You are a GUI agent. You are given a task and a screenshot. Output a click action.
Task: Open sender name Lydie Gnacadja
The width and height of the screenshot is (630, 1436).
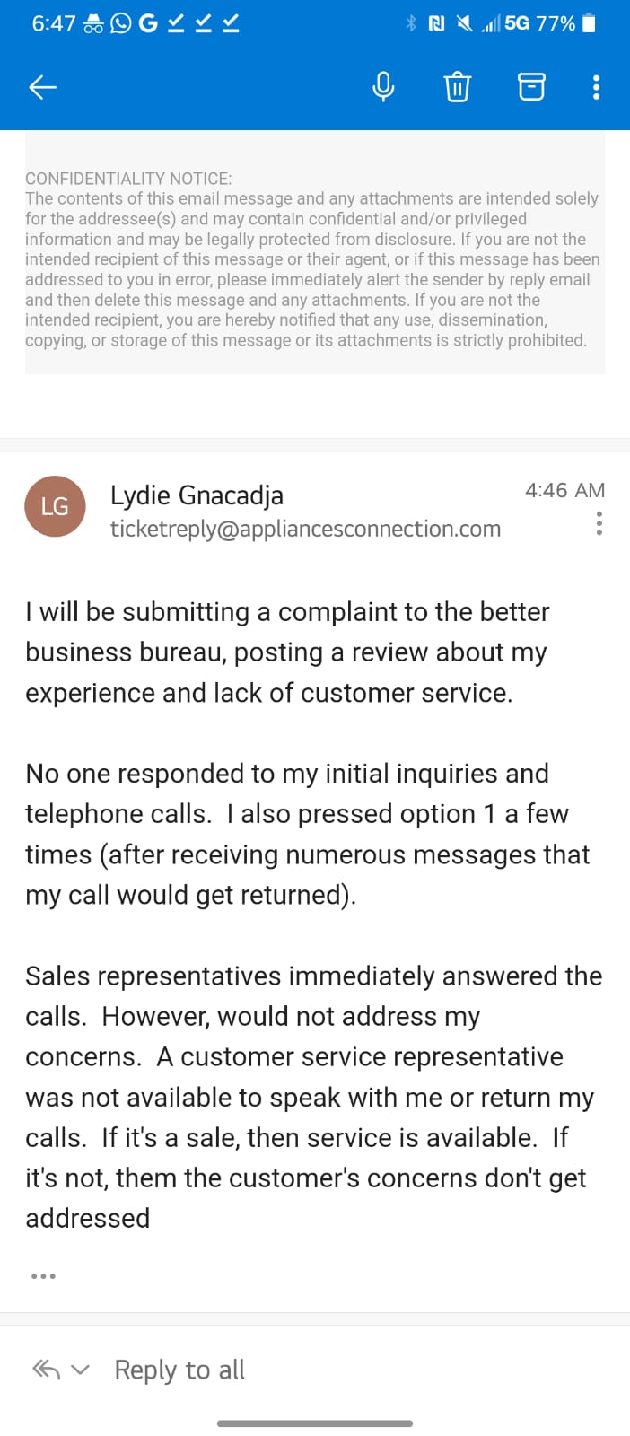(x=197, y=495)
